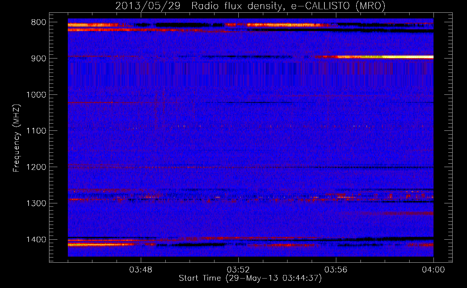Click the 03:56 time tick label
This screenshot has width=467, height=288.
coord(336,270)
